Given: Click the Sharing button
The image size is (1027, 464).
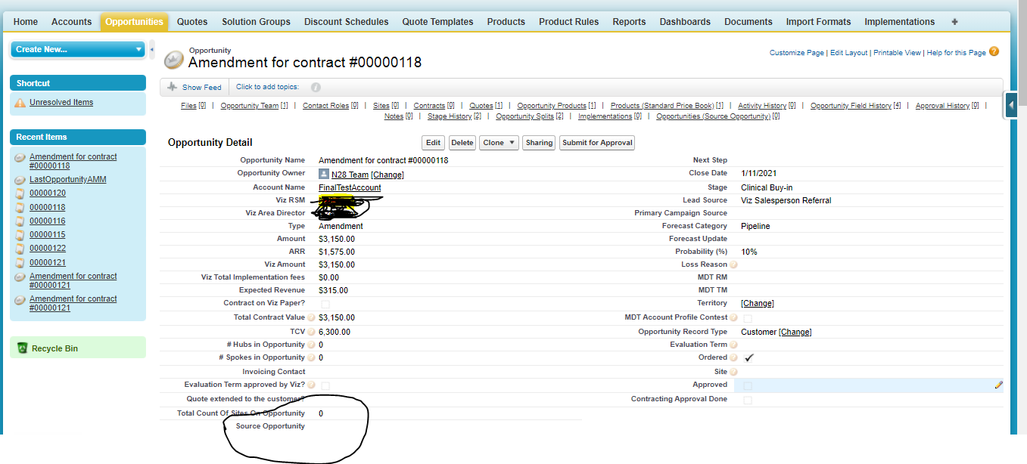Looking at the screenshot, I should (539, 143).
